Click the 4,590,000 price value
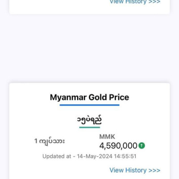The height and width of the screenshot is (179, 179). (118, 146)
